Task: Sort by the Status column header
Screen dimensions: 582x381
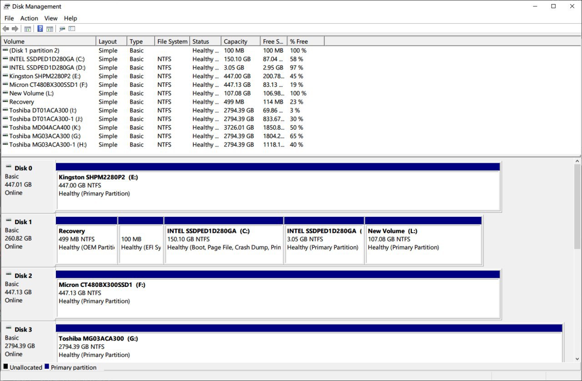Action: click(x=206, y=41)
